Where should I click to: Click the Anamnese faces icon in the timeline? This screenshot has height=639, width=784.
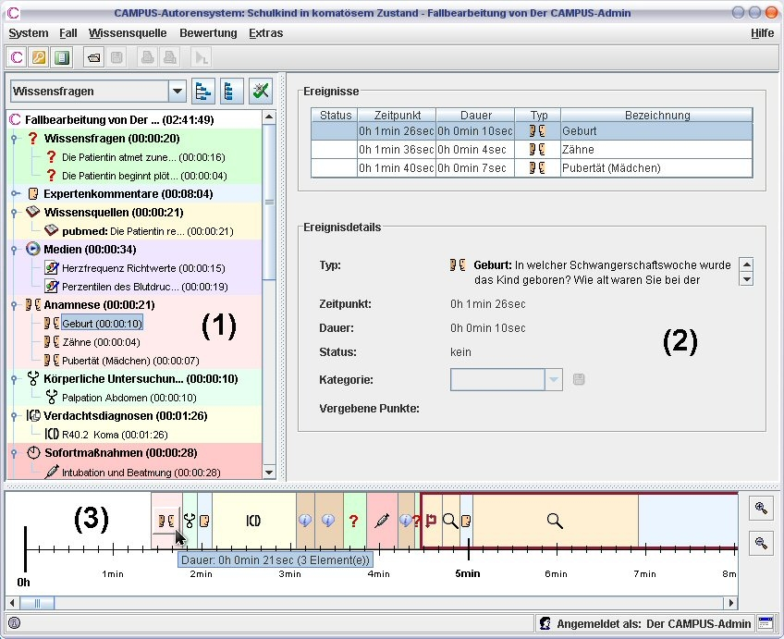click(166, 521)
